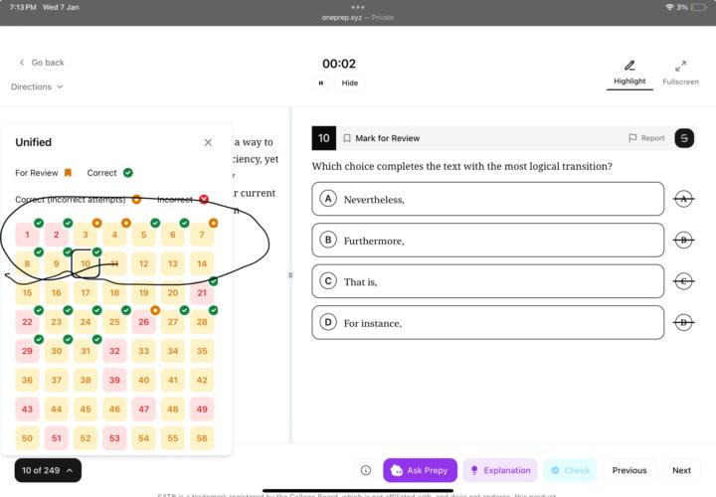Collapse the 10 of 249 question navigator

pyautogui.click(x=48, y=470)
